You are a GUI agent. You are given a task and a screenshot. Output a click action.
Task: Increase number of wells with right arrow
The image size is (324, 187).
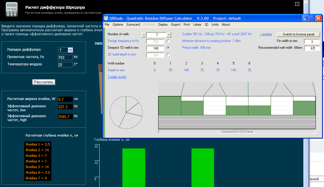(169, 35)
